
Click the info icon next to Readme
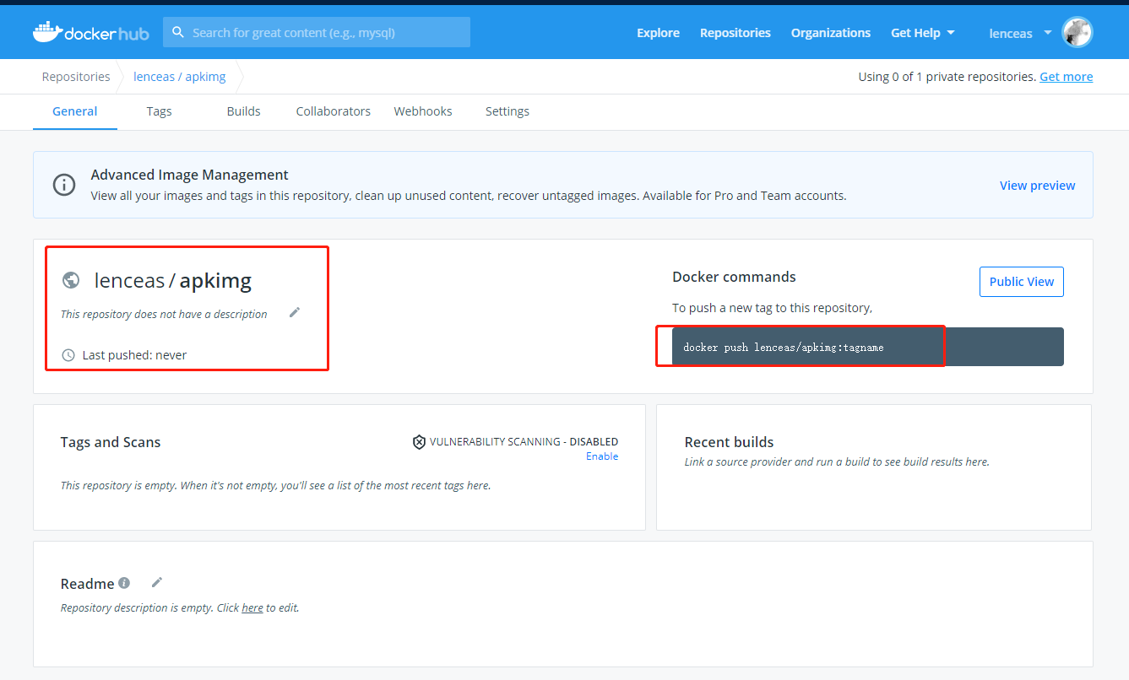click(x=124, y=583)
